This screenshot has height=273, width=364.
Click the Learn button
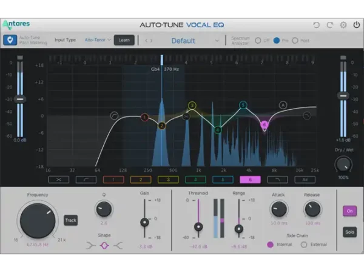point(124,40)
